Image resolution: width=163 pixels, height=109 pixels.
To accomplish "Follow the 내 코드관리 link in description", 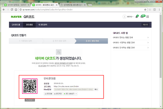I will tap(42, 66).
